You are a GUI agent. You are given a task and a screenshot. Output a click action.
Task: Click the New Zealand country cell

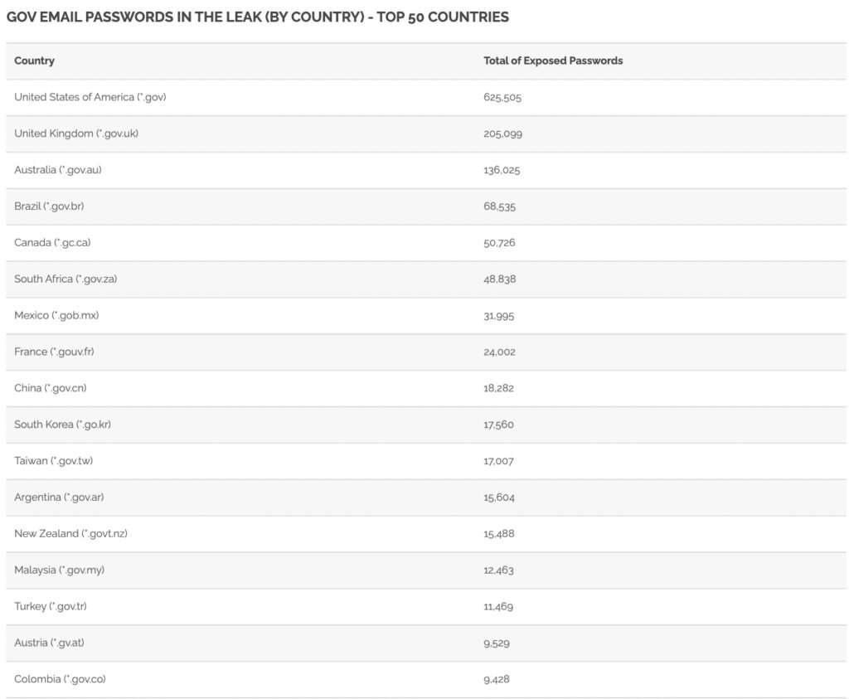pyautogui.click(x=70, y=533)
